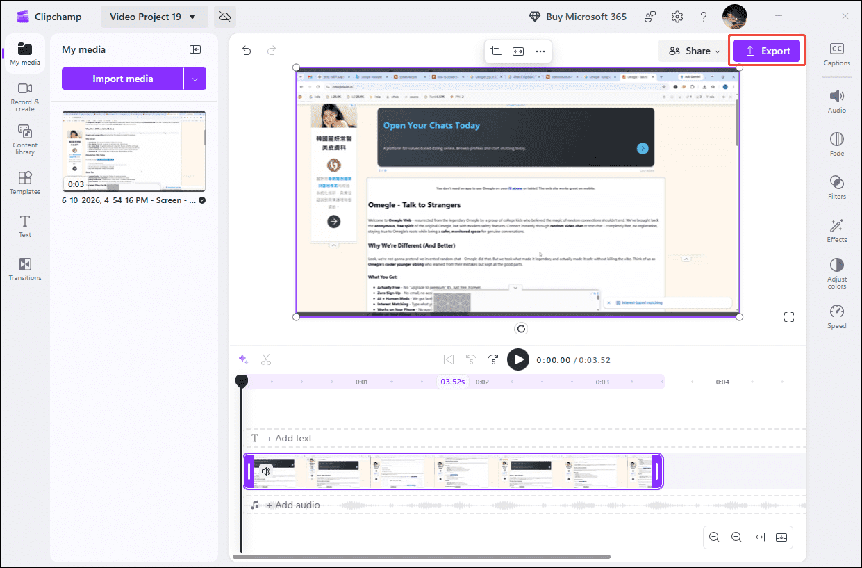Open the user profile avatar

[735, 17]
